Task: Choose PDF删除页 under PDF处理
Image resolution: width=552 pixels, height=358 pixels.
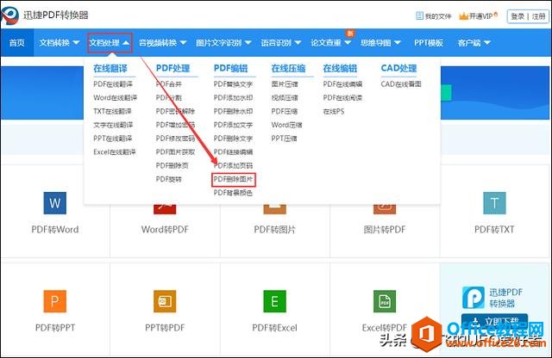Action: pyautogui.click(x=172, y=165)
